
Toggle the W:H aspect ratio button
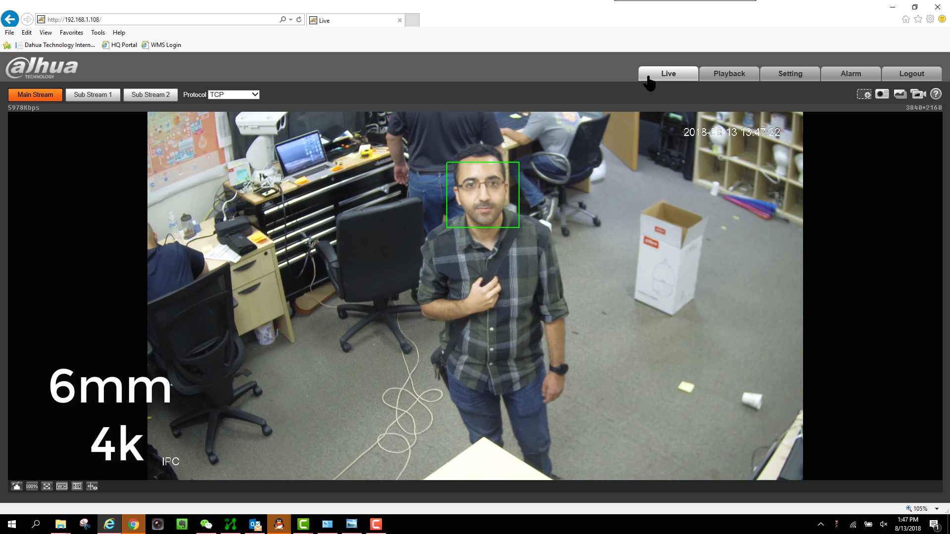[x=62, y=486]
